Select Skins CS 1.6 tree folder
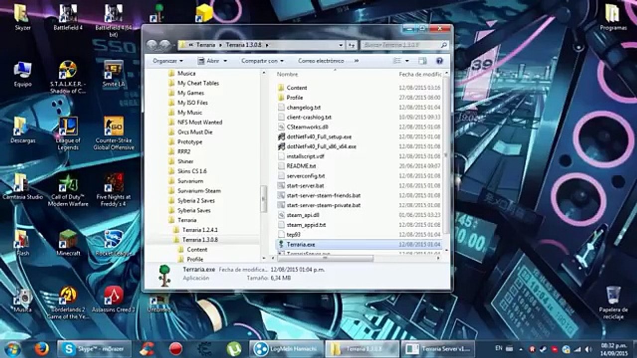The image size is (637, 358). pos(192,171)
